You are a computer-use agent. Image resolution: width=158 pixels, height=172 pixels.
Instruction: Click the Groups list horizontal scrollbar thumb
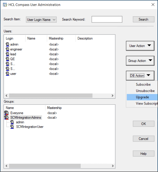(x=45, y=166)
